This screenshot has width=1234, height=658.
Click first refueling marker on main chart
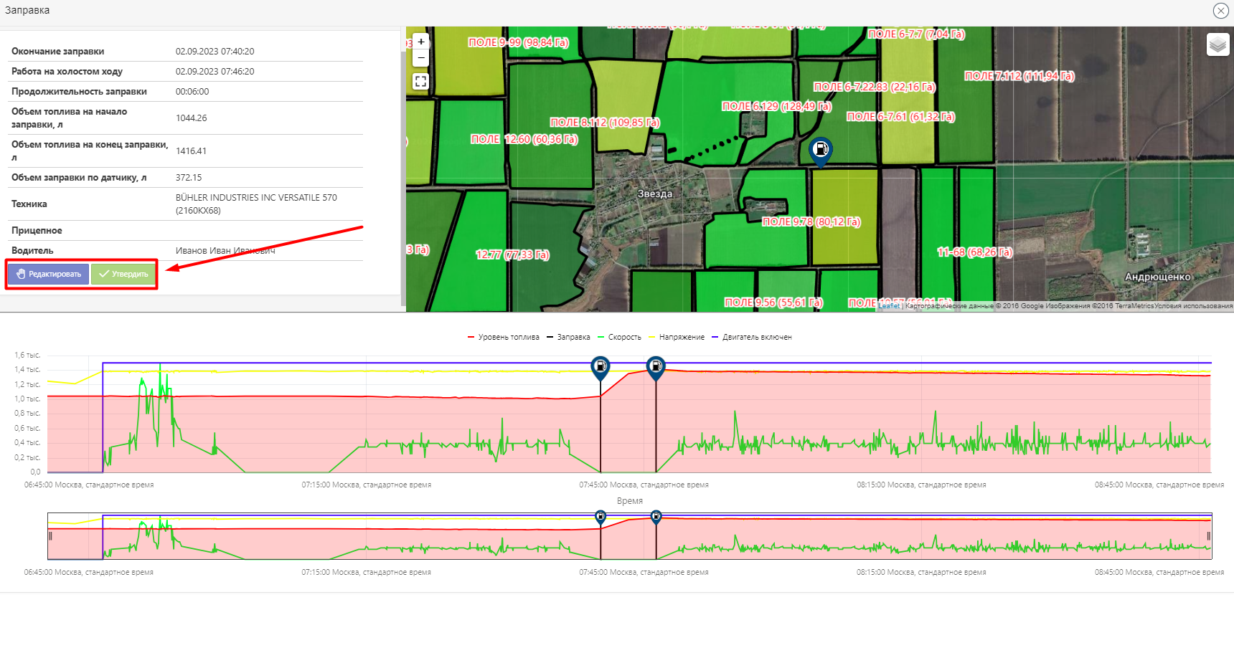point(600,367)
